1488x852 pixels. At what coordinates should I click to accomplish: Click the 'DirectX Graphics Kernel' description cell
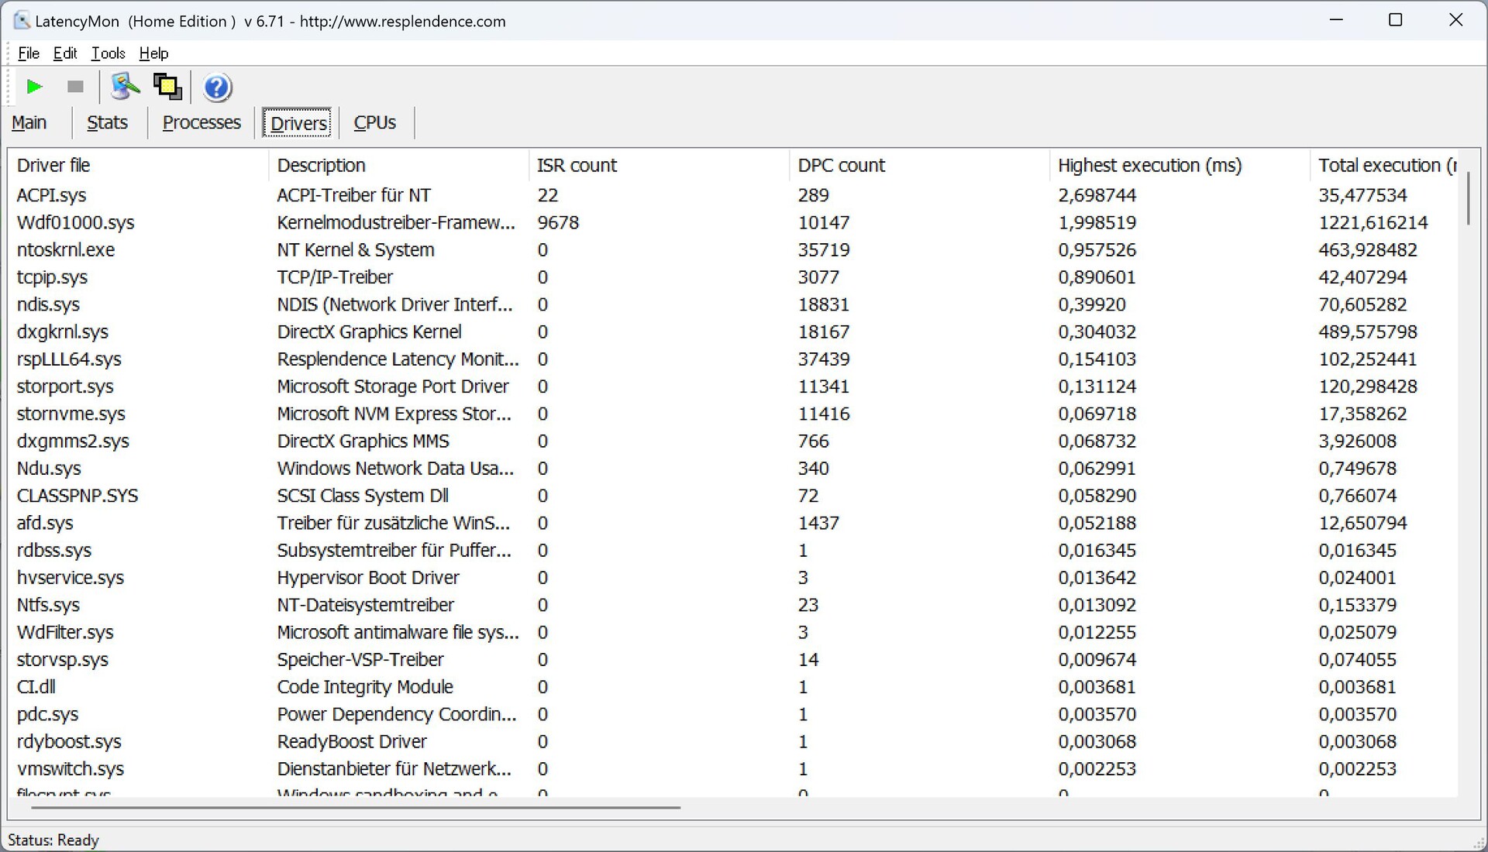coord(369,332)
